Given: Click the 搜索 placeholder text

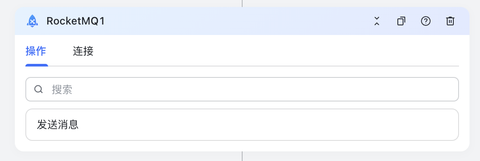Looking at the screenshot, I should point(62,89).
